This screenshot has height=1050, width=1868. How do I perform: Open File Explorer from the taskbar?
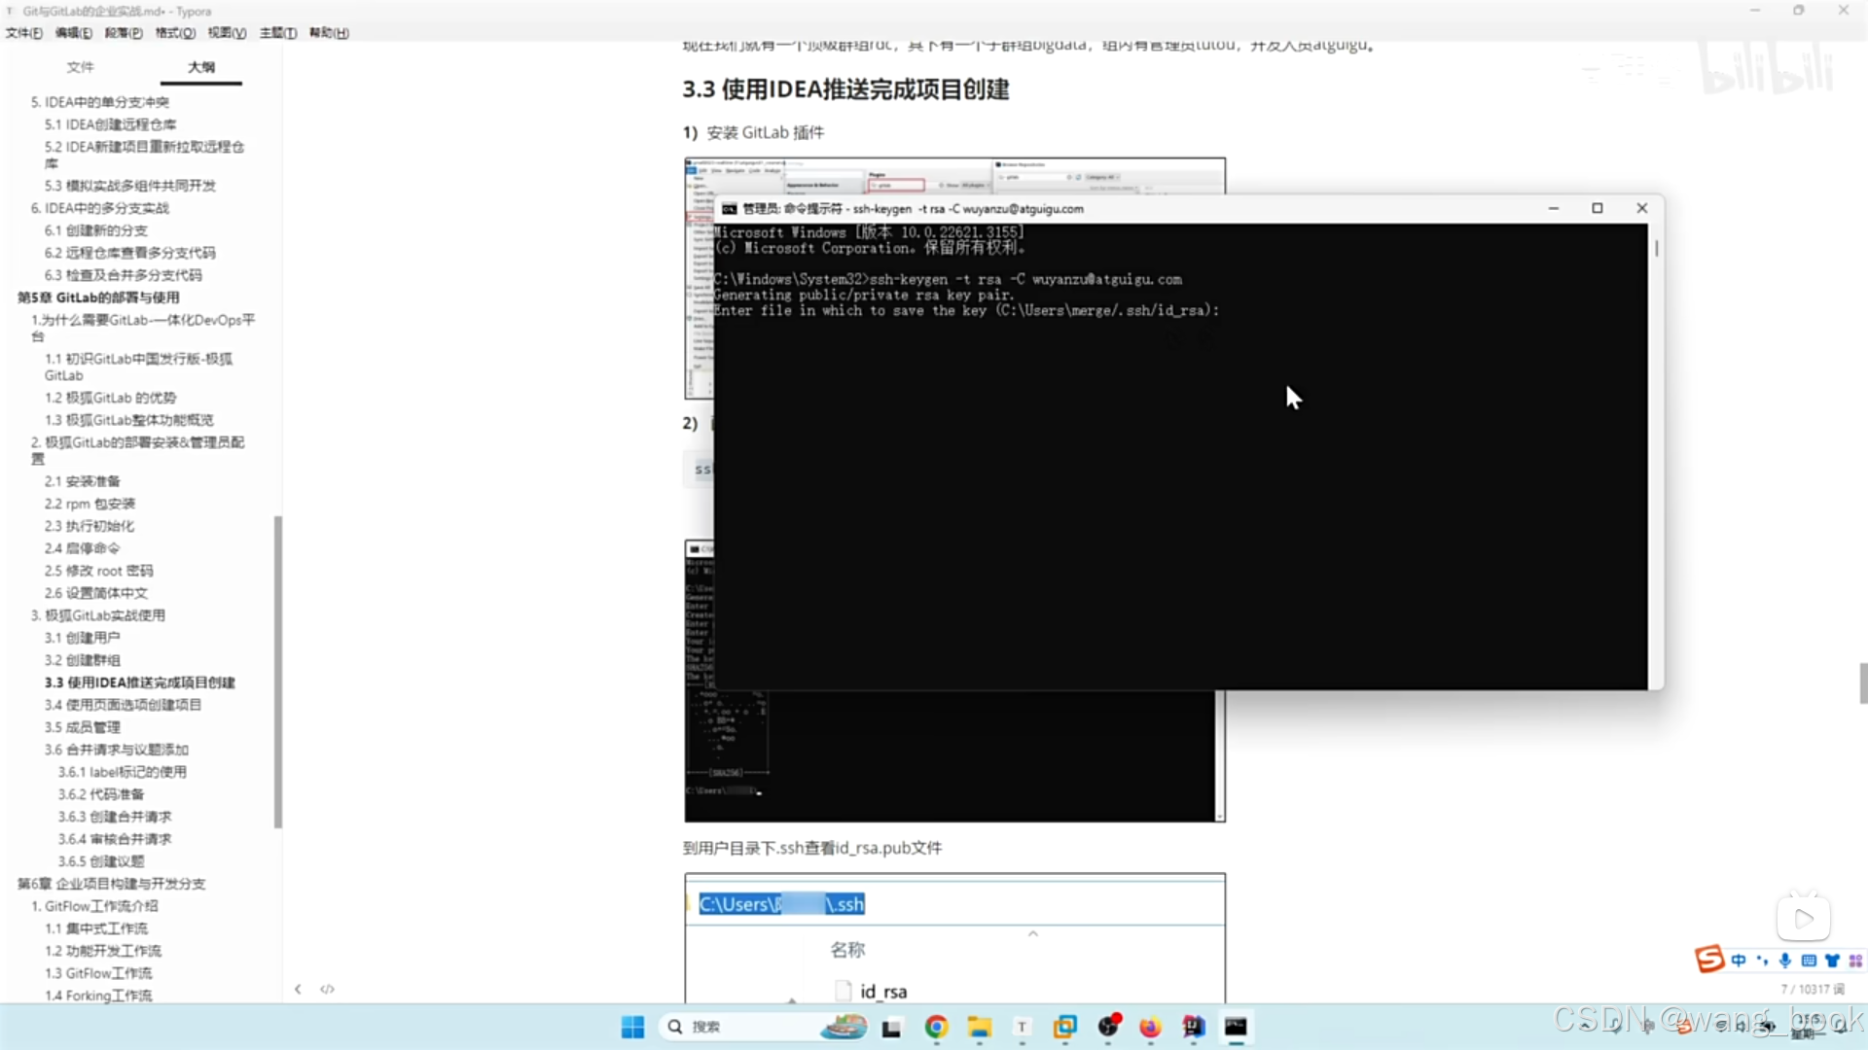point(979,1027)
